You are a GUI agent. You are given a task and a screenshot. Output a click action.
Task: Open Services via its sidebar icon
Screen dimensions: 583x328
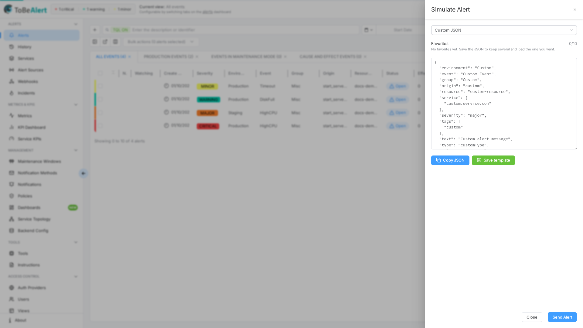(x=12, y=58)
